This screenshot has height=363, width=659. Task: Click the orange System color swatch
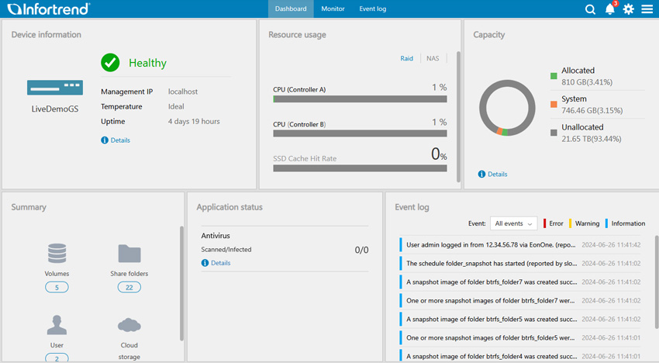click(554, 104)
